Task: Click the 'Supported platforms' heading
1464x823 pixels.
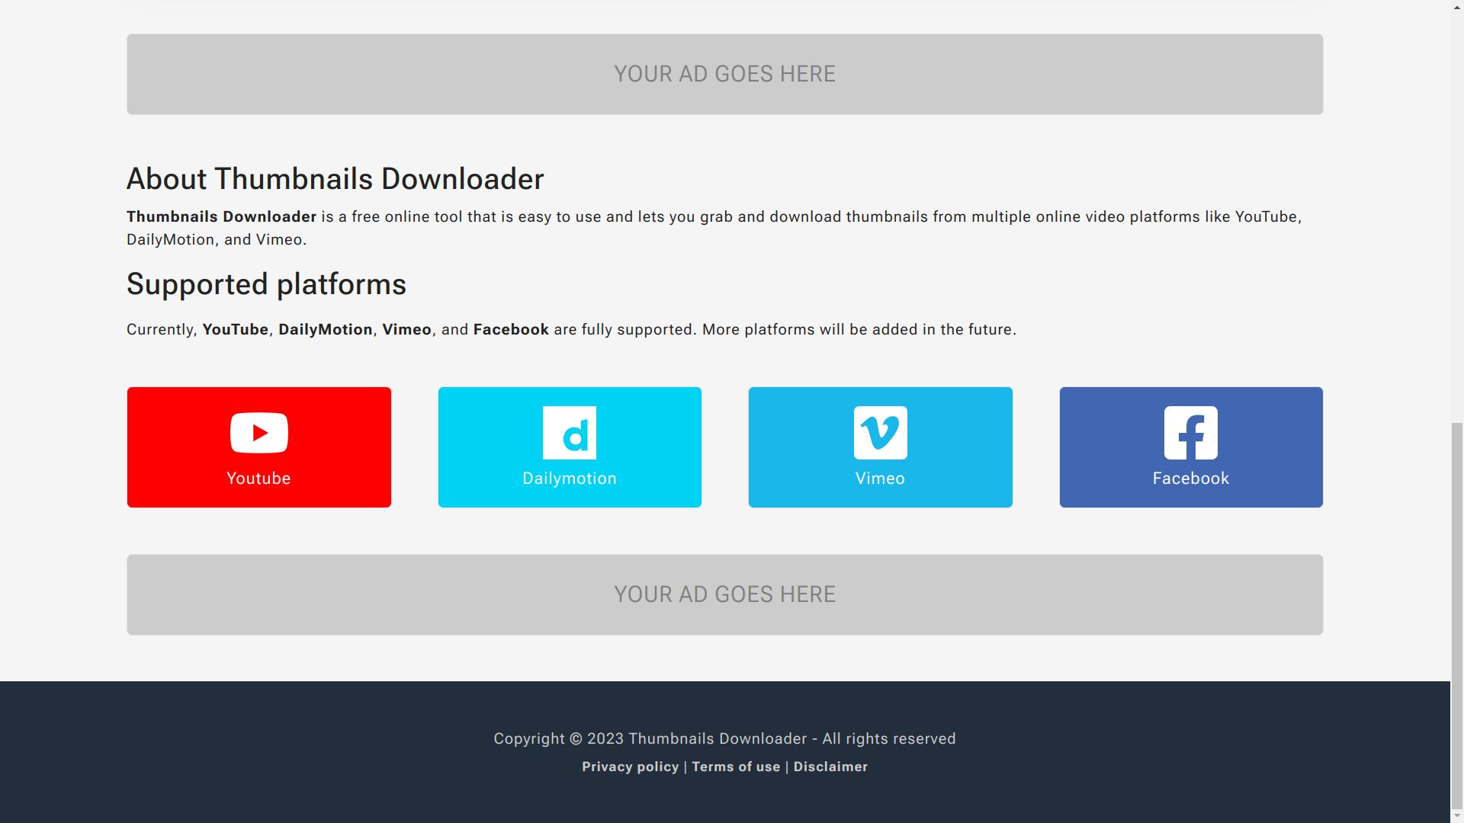Action: pos(266,284)
